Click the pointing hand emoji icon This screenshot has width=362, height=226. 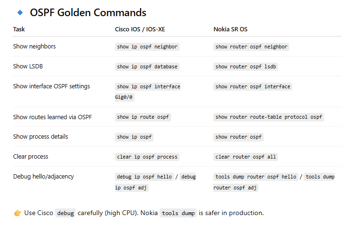click(18, 213)
